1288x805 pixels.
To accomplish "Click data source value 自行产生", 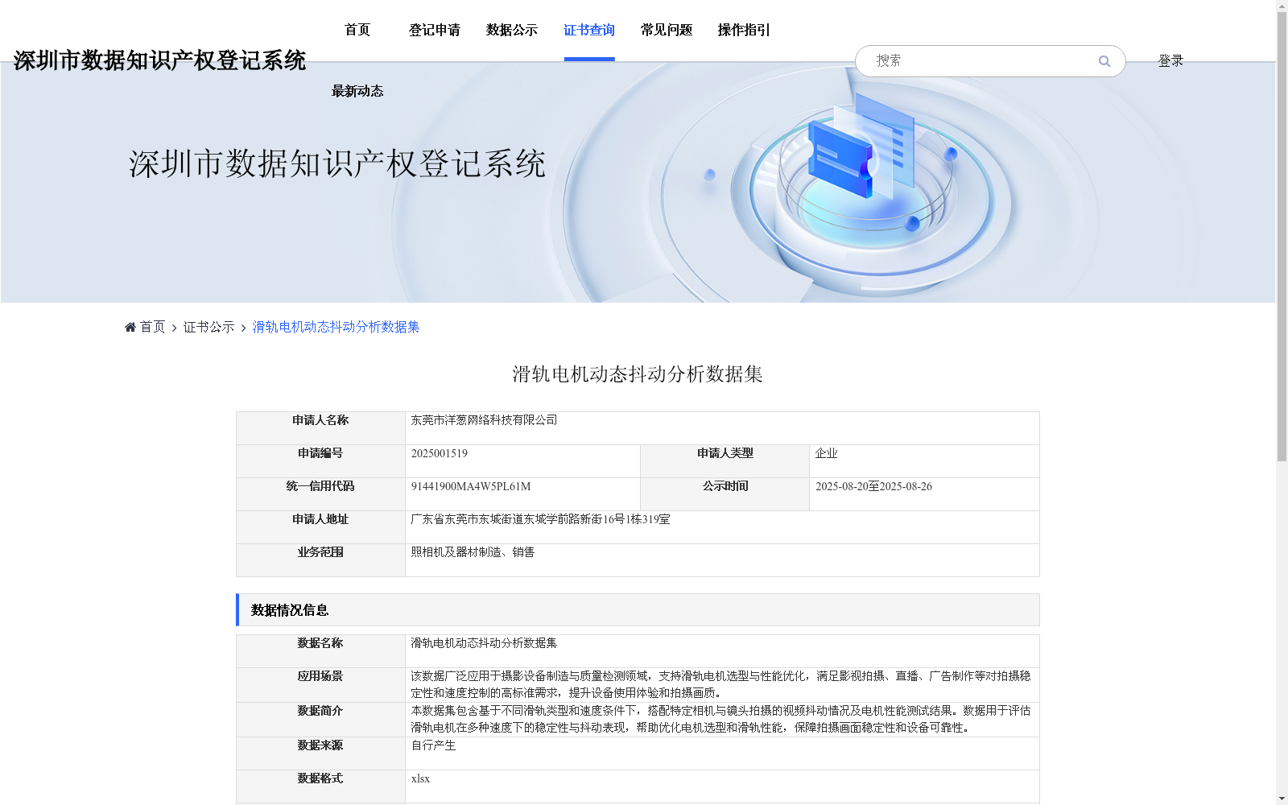I will [x=434, y=745].
